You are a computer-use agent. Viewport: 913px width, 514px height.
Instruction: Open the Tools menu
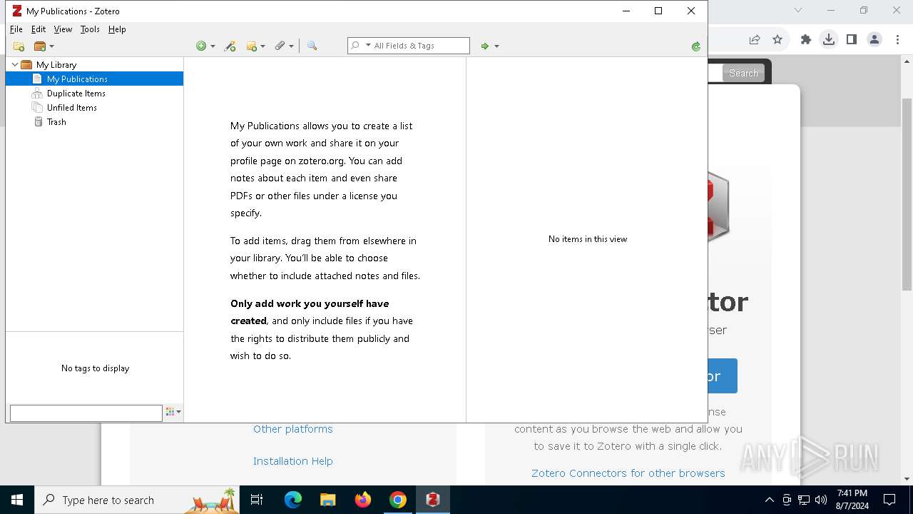(x=90, y=29)
